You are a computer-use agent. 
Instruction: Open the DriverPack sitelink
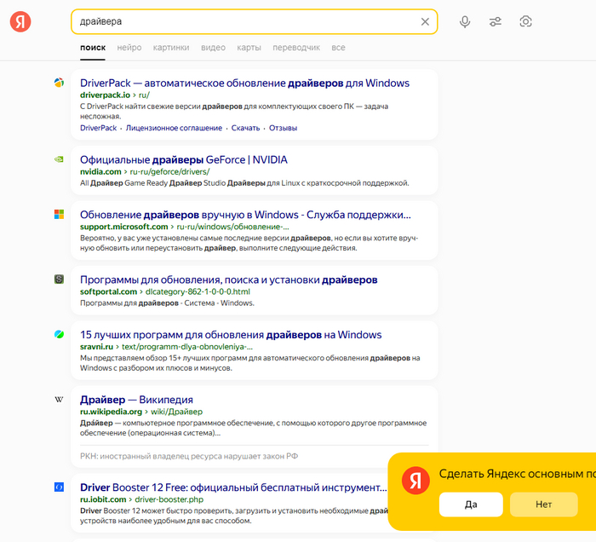point(99,128)
